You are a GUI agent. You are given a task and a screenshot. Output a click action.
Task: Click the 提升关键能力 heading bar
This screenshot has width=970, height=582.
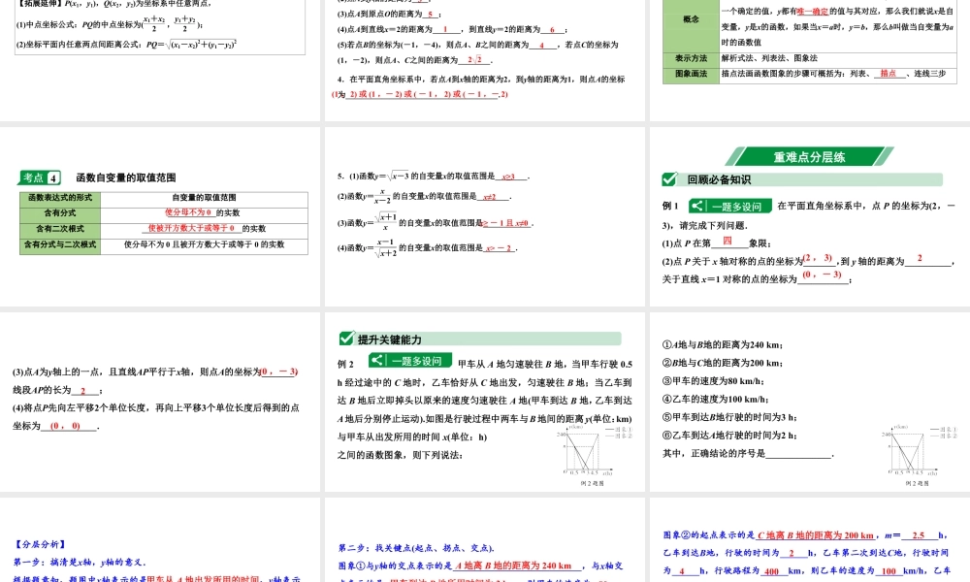pos(485,339)
